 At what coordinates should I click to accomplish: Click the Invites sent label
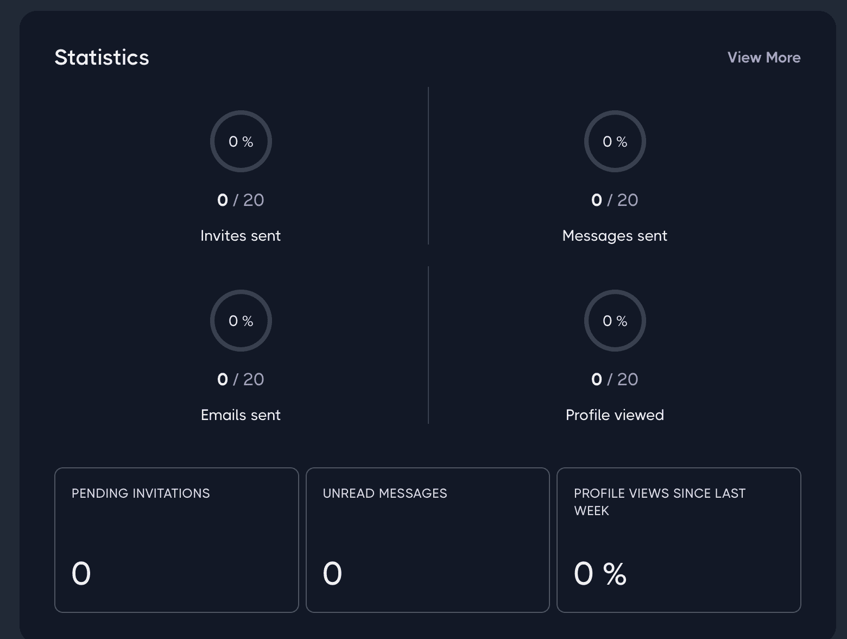click(x=241, y=236)
